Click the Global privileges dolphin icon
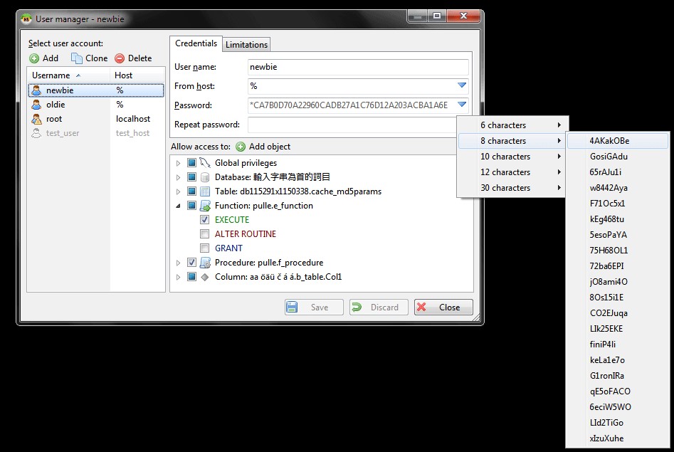The width and height of the screenshot is (674, 452). tap(205, 162)
